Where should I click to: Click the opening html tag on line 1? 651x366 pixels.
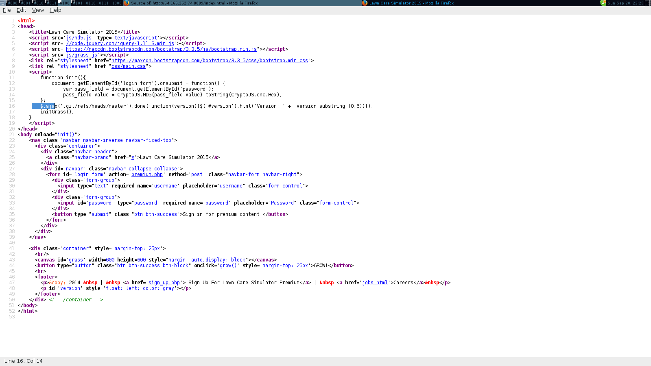(x=26, y=21)
